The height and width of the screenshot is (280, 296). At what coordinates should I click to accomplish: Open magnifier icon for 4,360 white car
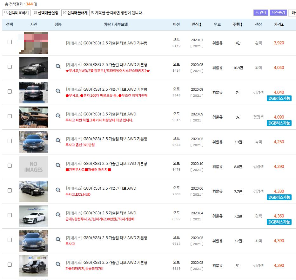click(58, 215)
